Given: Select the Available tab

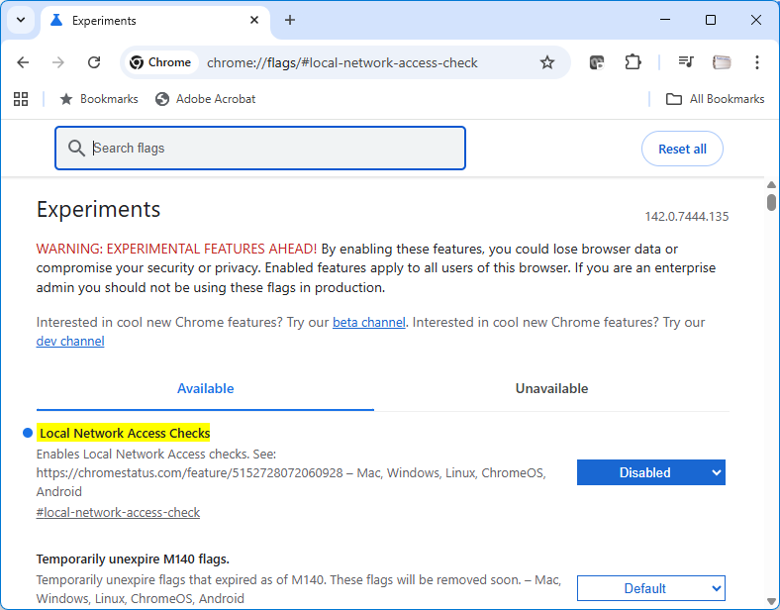Looking at the screenshot, I should pyautogui.click(x=205, y=388).
